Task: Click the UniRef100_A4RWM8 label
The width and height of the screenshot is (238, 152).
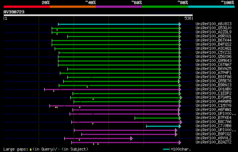Action: (213, 102)
